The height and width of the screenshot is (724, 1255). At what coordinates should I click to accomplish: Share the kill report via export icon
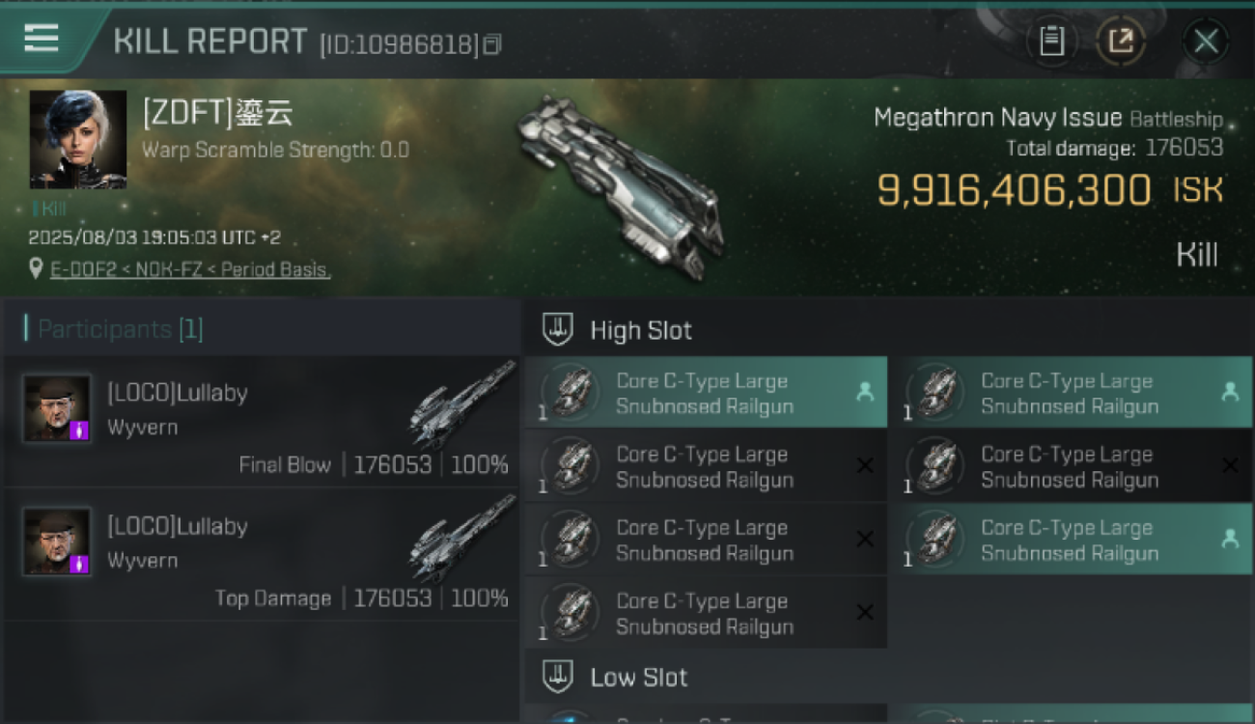tap(1121, 41)
